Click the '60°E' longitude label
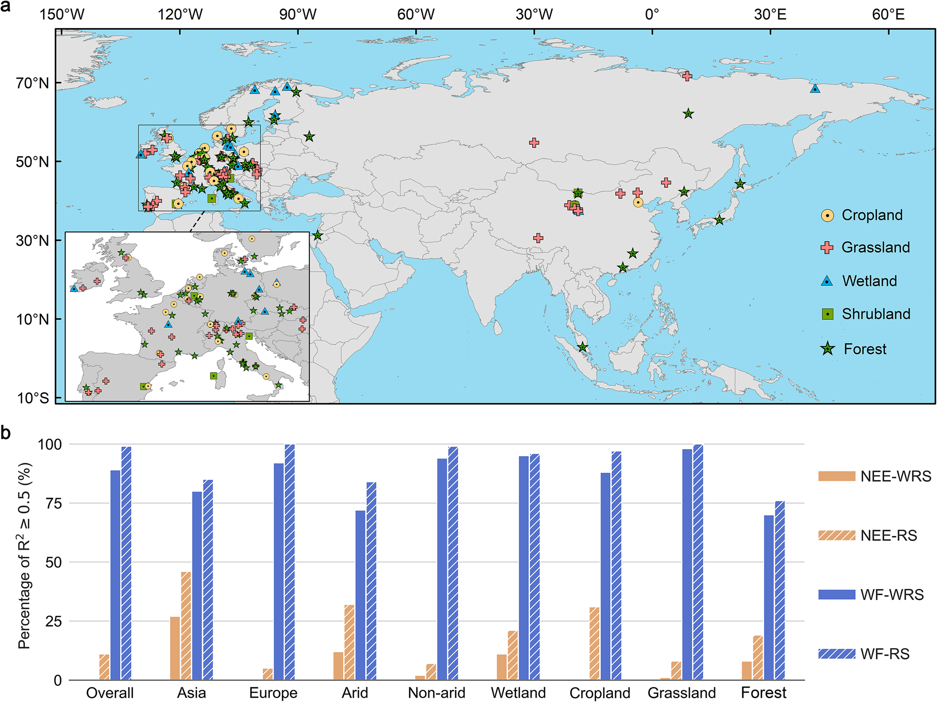The image size is (937, 702). 888,14
